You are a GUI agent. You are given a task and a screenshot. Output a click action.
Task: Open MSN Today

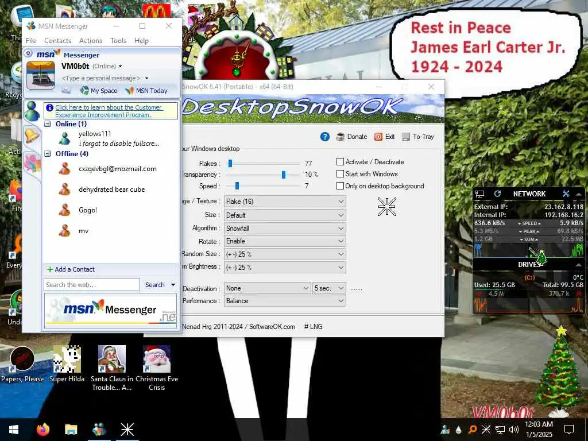pyautogui.click(x=146, y=91)
